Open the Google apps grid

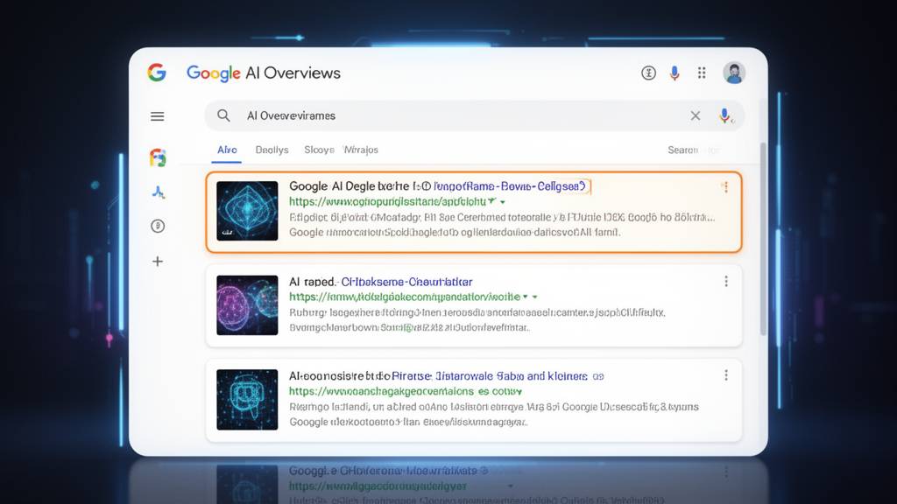click(702, 73)
